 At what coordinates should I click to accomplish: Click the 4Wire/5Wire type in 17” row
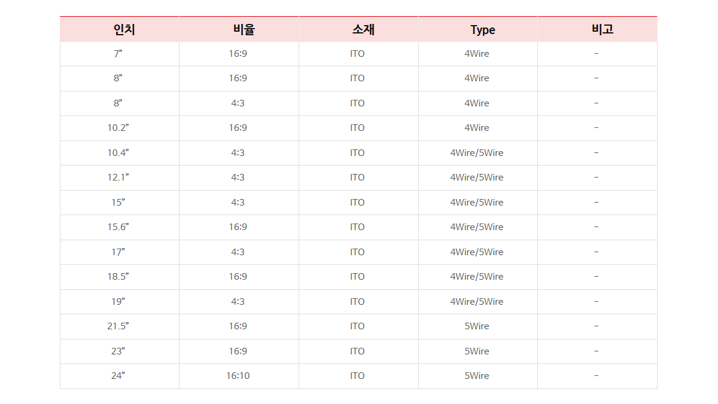(477, 252)
